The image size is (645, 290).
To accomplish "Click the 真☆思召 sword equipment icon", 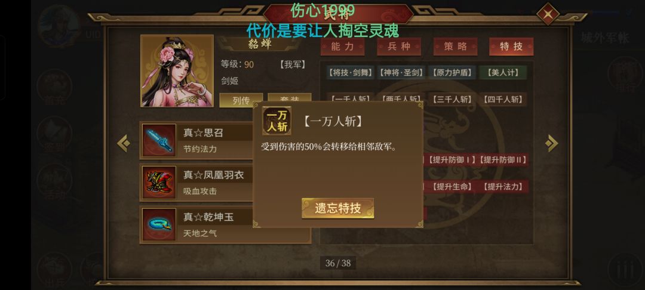I will [159, 140].
